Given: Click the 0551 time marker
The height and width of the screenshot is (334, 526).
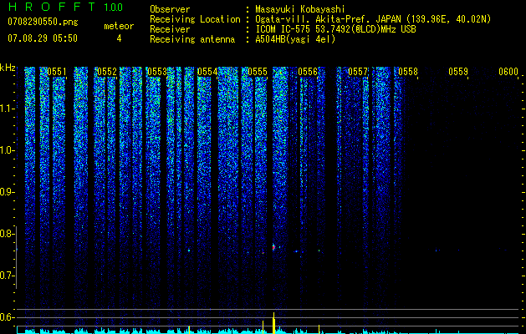Looking at the screenshot, I should tap(57, 72).
